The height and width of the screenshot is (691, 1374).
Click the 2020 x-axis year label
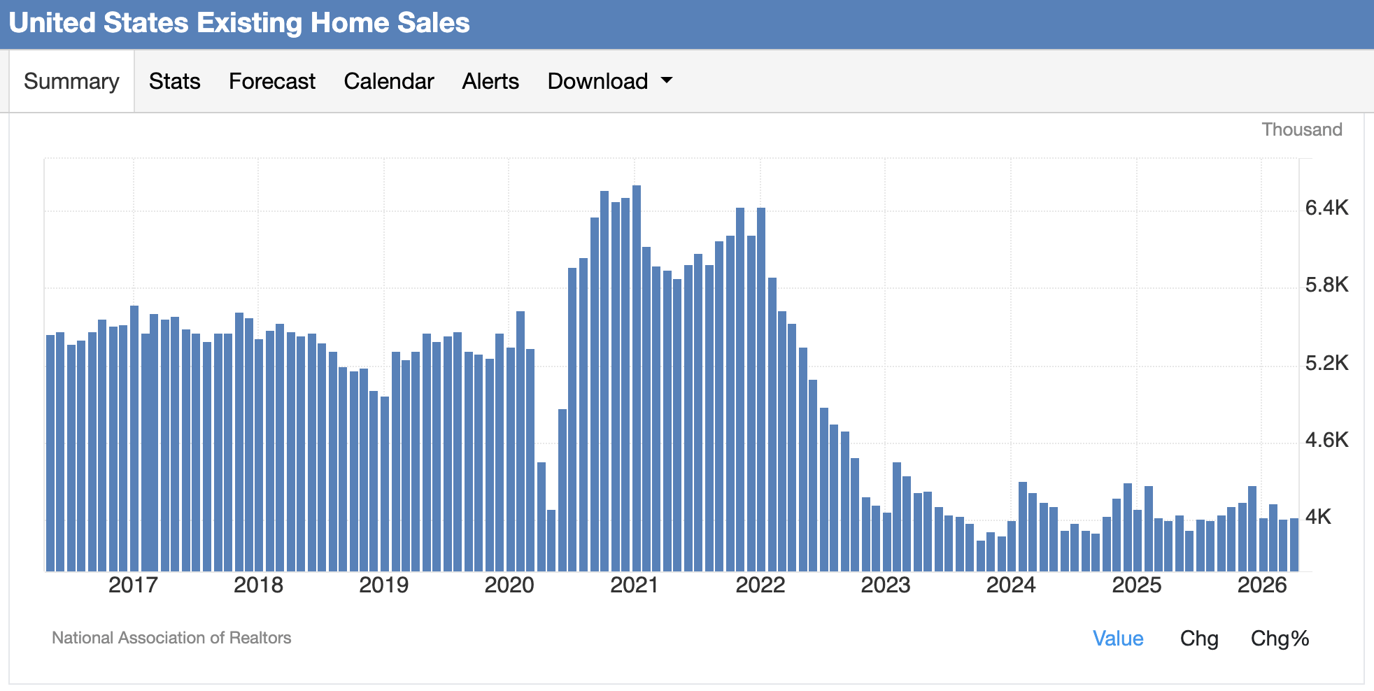[x=509, y=585]
